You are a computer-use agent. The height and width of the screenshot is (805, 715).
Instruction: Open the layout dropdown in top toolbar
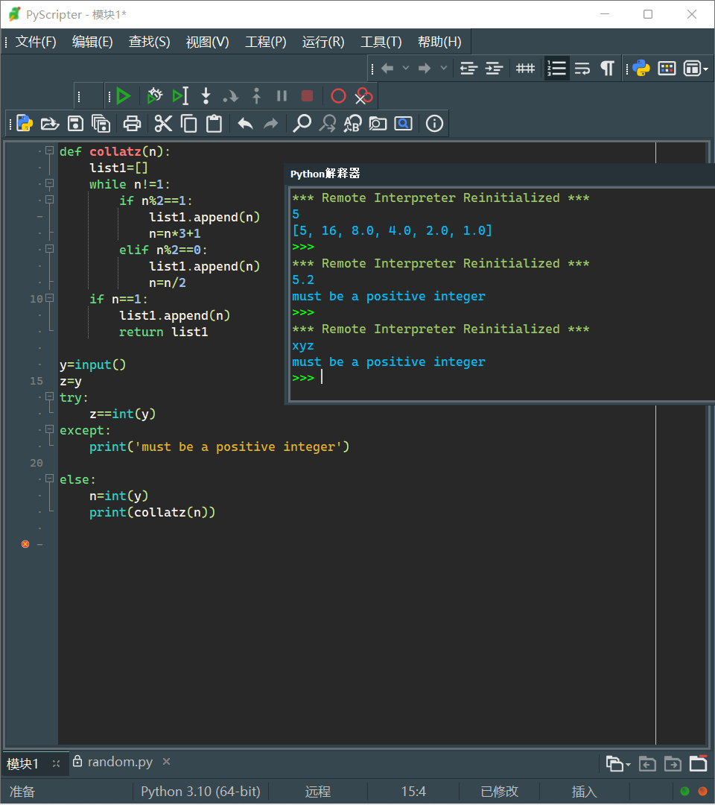coord(696,69)
